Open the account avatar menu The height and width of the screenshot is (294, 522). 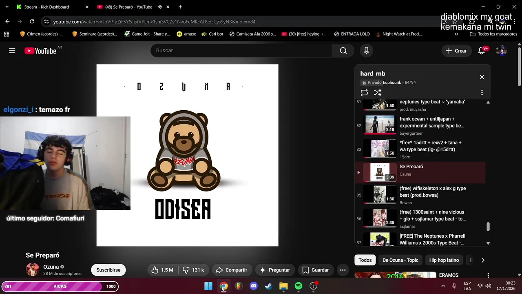(x=501, y=51)
